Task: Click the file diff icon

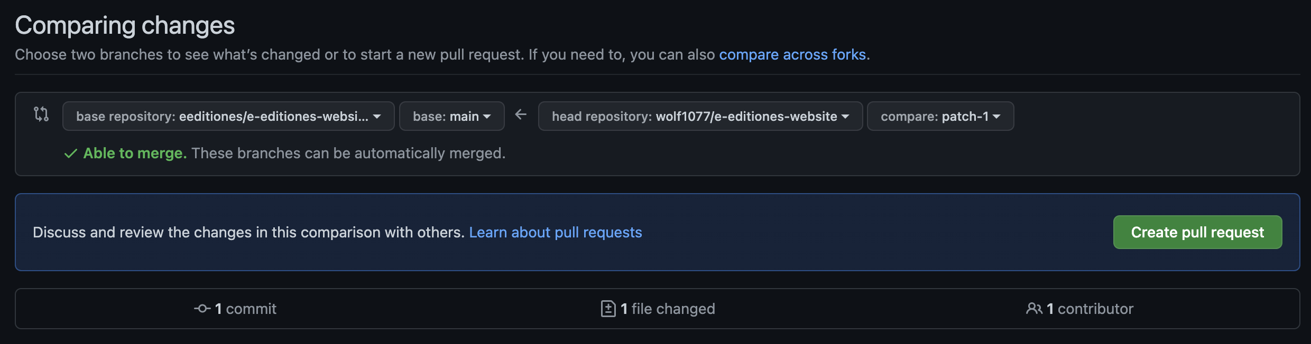Action: [x=608, y=309]
